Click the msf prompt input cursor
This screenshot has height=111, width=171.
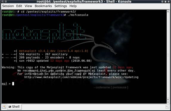pyautogui.click(x=13, y=84)
